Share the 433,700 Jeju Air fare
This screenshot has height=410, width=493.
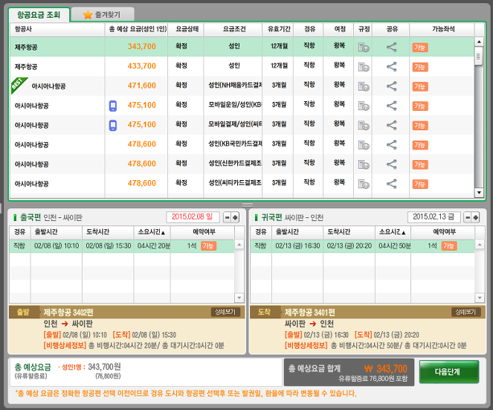tap(391, 67)
